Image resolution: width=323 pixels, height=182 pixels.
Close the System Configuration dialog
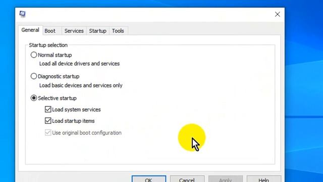coord(277,14)
